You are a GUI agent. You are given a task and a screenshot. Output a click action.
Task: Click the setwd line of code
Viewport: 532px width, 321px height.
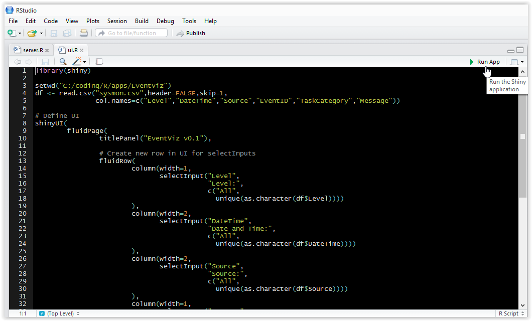[x=103, y=85]
